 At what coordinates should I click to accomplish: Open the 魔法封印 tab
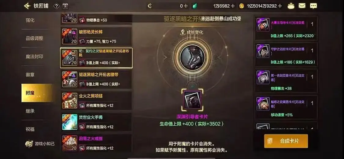(35, 57)
